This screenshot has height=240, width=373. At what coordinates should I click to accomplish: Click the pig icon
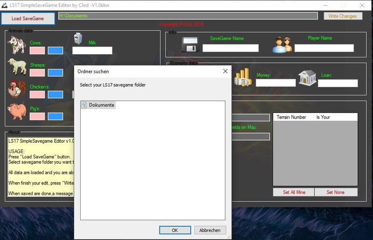[16, 112]
